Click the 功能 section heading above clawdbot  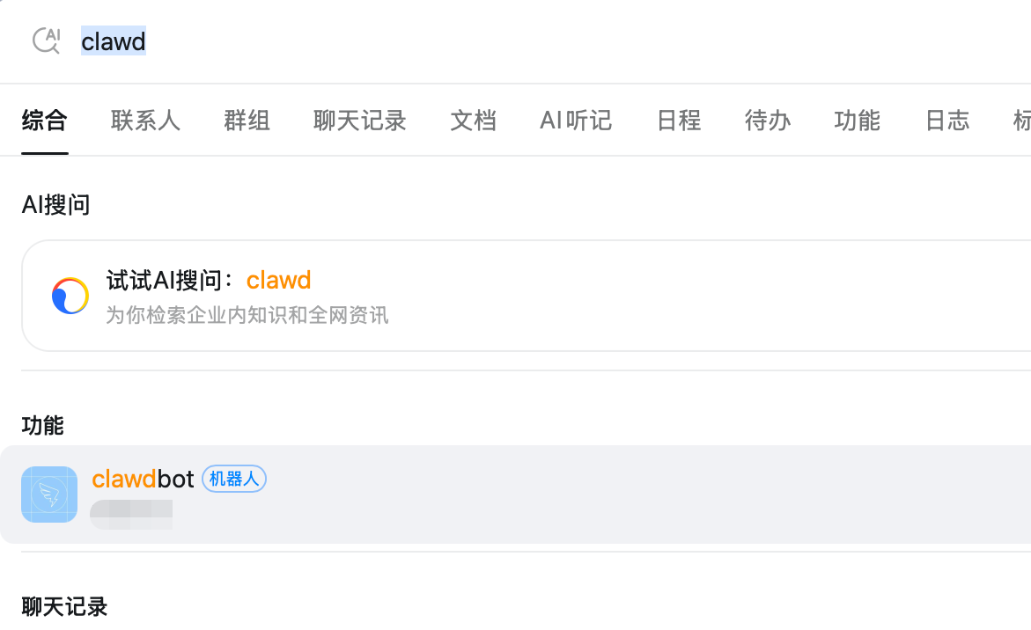[x=42, y=426]
